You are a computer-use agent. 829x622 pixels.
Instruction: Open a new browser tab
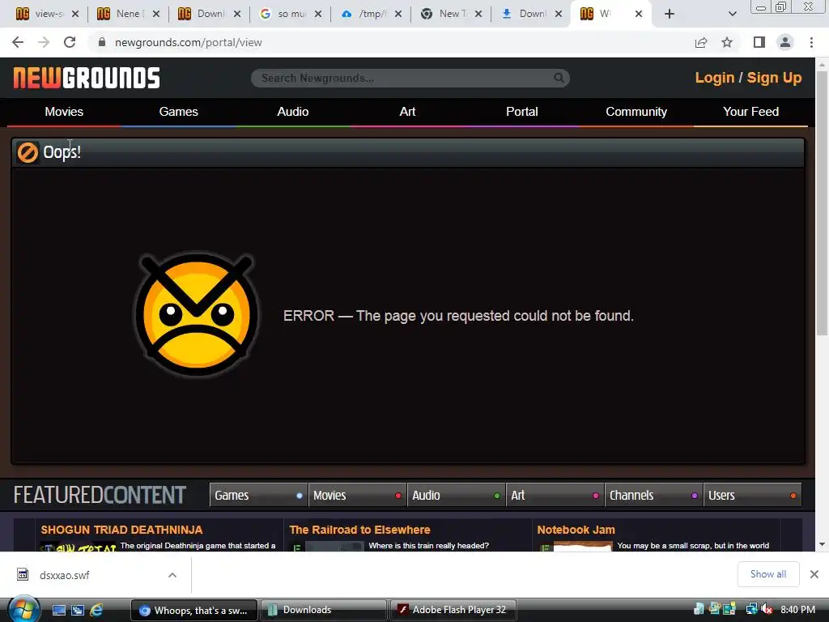click(670, 14)
